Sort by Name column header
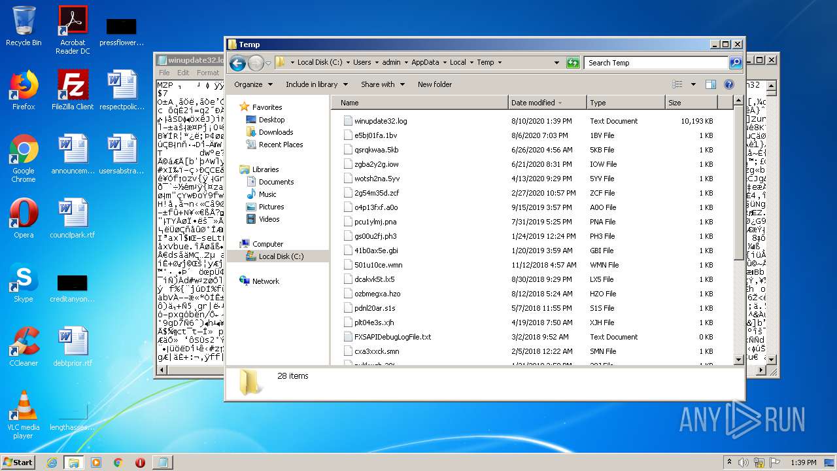837x471 pixels. coord(420,103)
